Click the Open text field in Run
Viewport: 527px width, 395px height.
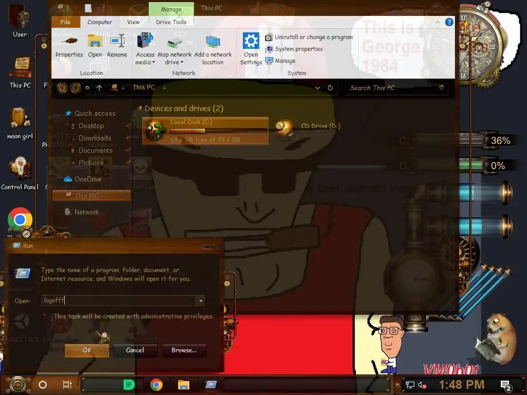pos(119,300)
